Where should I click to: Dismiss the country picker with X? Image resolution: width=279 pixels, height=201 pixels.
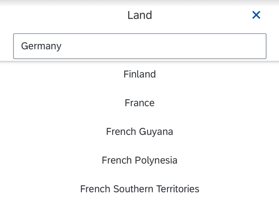[x=256, y=15]
